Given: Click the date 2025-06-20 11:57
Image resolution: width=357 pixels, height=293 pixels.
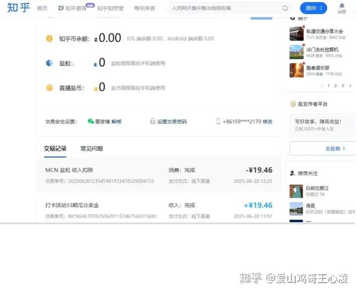Looking at the screenshot, I should pyautogui.click(x=253, y=216).
